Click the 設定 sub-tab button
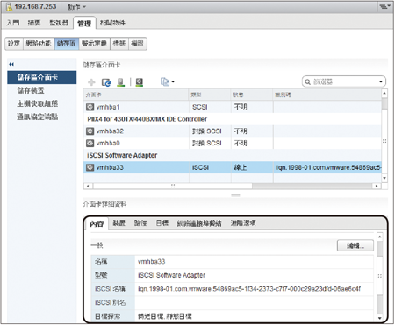Screen dimensions: 395x325 [x=14, y=44]
